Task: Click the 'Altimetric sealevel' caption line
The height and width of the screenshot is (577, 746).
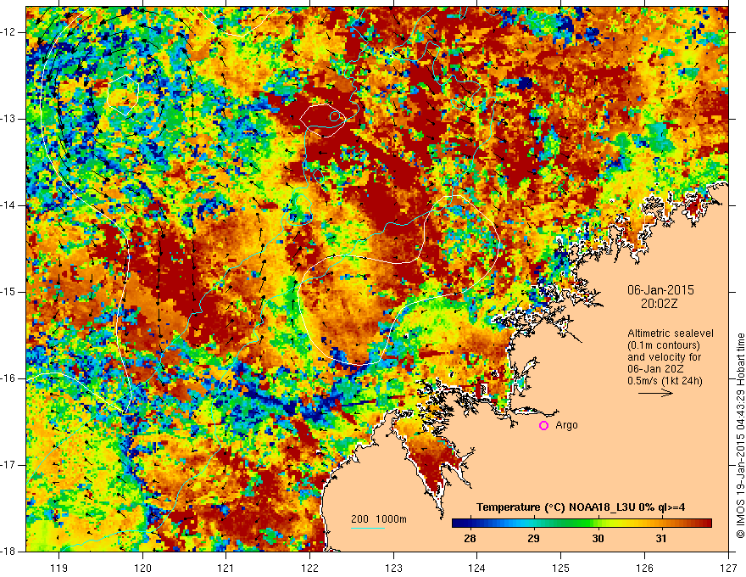Action: (x=671, y=333)
